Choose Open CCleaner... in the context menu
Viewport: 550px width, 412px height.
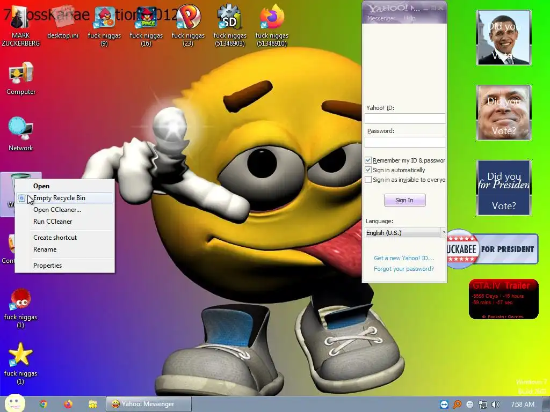[x=64, y=210]
